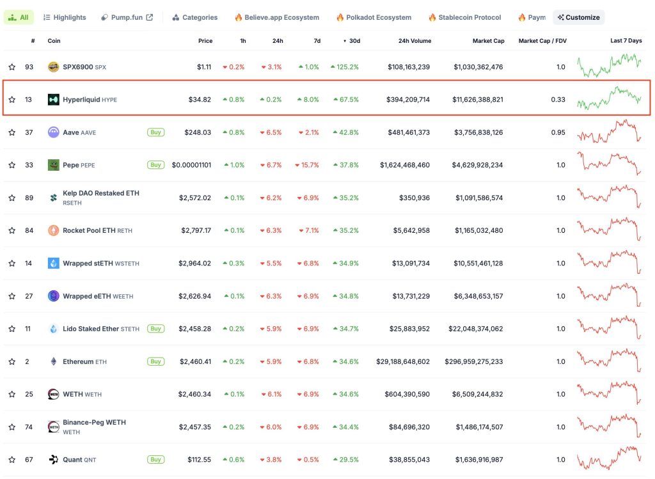Switch to the Polkadot Ecosystem tab
The height and width of the screenshot is (479, 655).
click(374, 17)
